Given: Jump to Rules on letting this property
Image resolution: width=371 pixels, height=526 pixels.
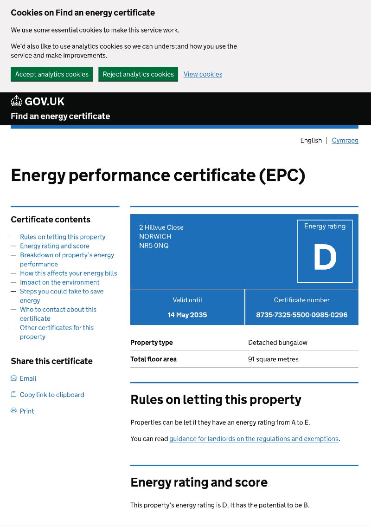Looking at the screenshot, I should pyautogui.click(x=63, y=237).
